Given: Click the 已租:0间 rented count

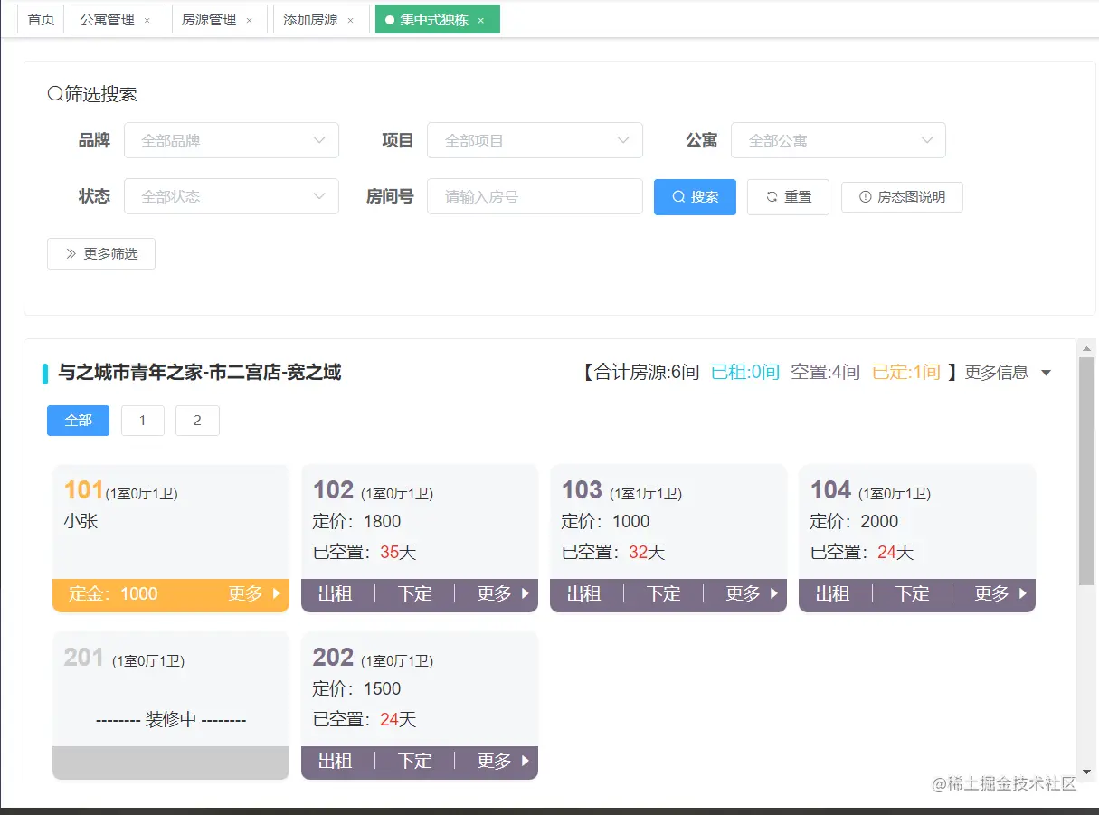Looking at the screenshot, I should coord(745,372).
